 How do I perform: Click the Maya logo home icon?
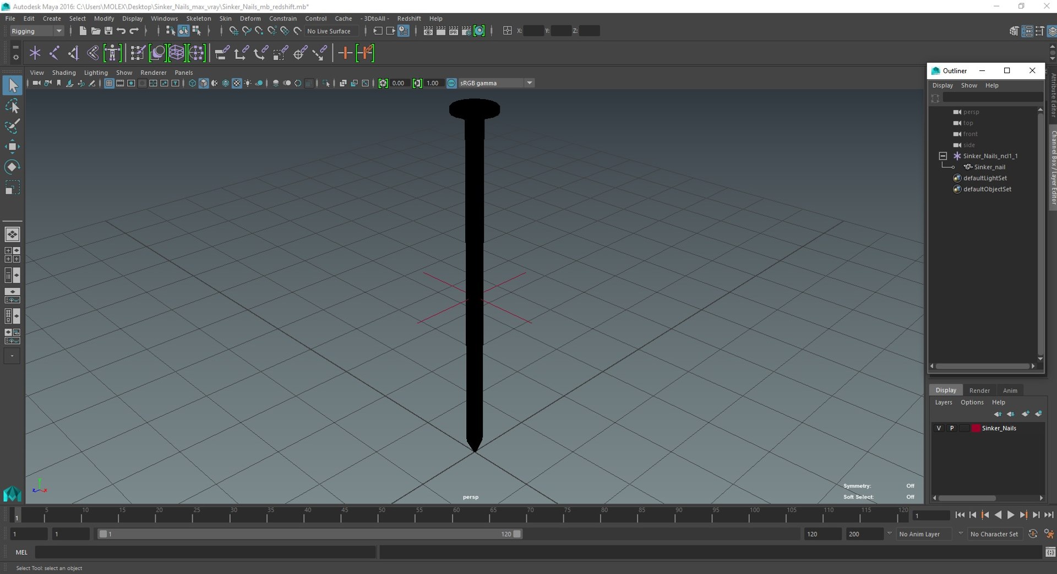point(12,494)
